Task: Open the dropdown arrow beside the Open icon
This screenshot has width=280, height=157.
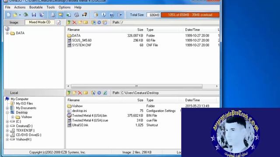Action: pyautogui.click(x=20, y=15)
